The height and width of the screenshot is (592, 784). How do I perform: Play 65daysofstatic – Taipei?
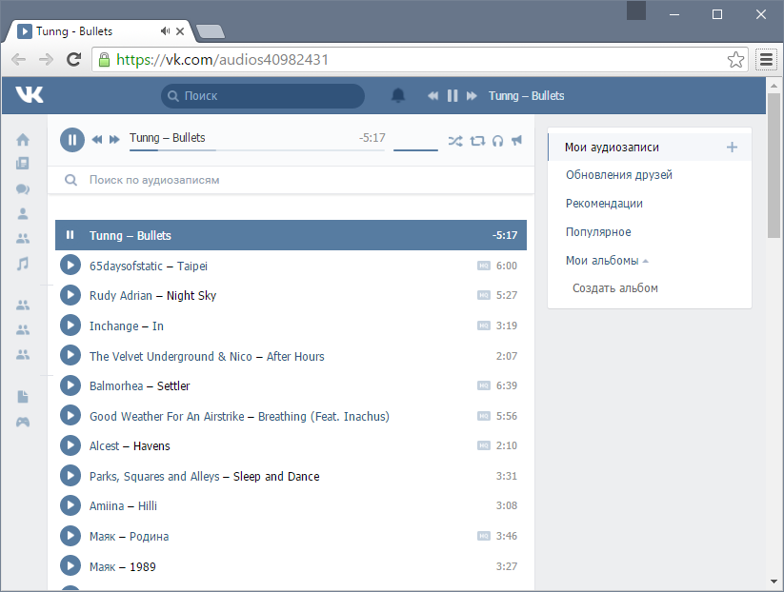[70, 265]
